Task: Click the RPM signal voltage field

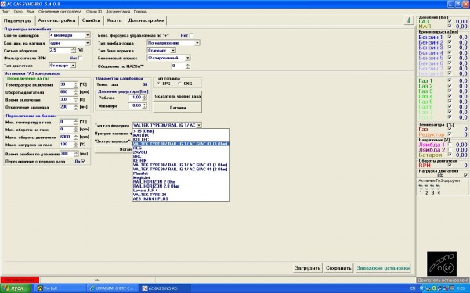Action: click(x=60, y=51)
